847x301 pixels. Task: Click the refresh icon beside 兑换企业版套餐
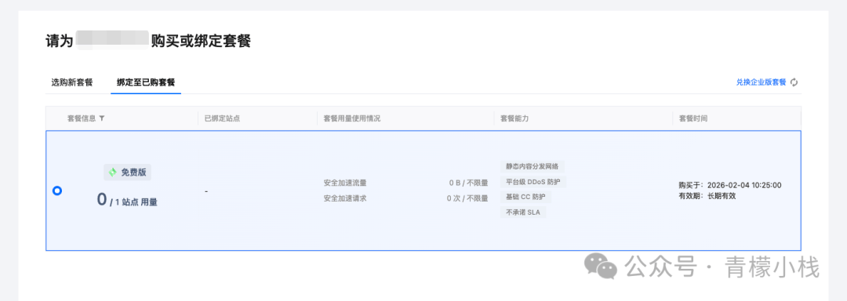point(794,82)
